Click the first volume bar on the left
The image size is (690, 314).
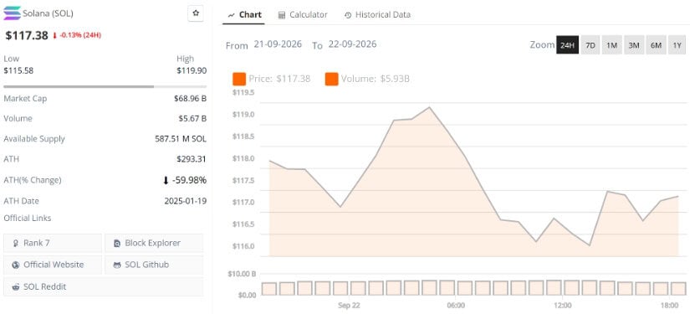tap(268, 288)
